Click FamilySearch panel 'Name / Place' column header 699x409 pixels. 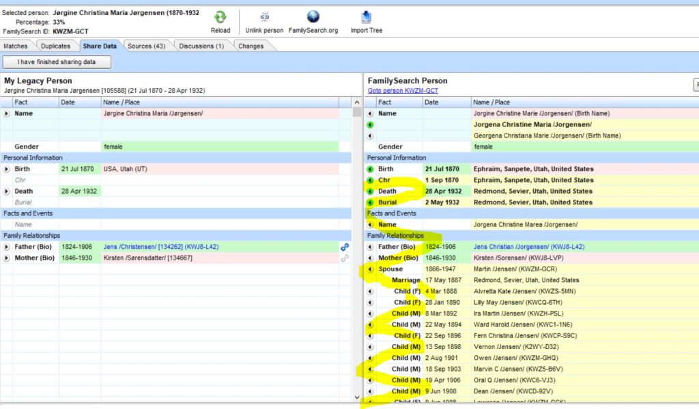(585, 102)
